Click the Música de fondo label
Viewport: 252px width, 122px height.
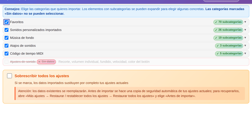pos(22,38)
